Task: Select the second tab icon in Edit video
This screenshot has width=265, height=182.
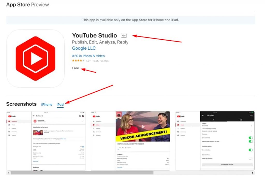Action: coord(241,119)
